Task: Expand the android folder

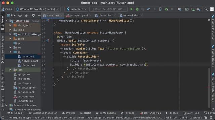Action: [10, 34]
